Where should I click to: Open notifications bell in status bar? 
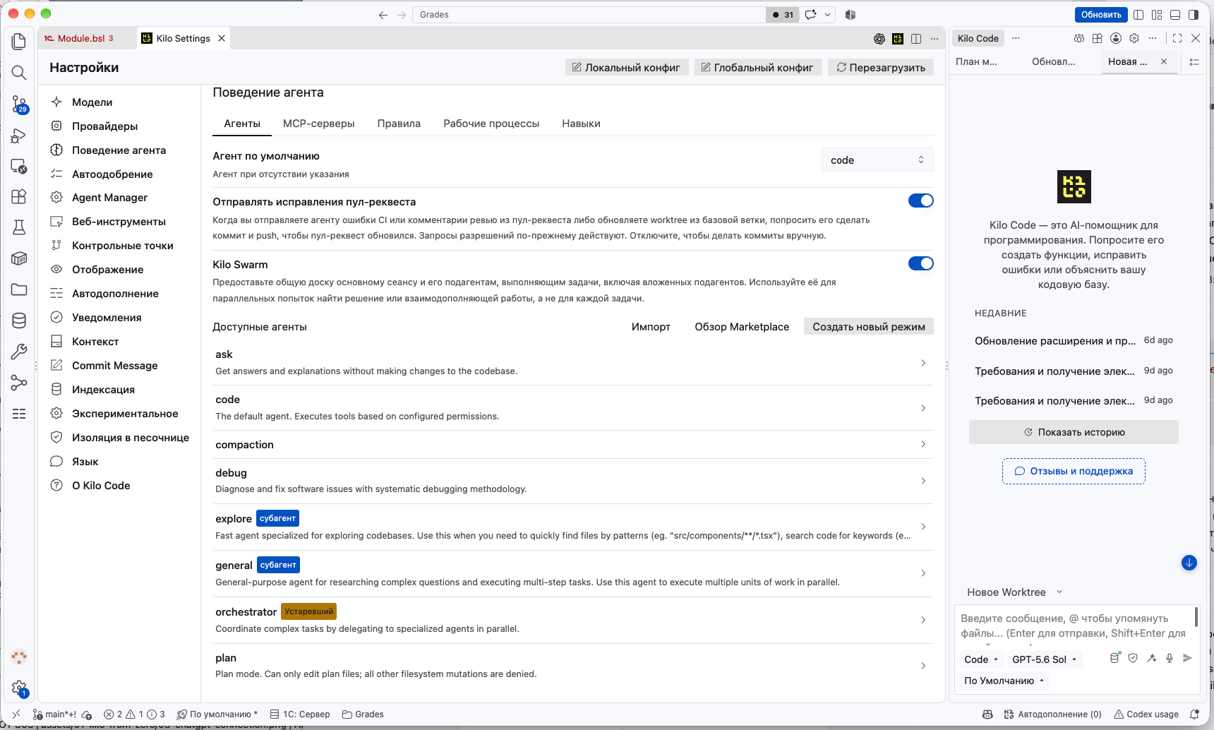coord(1194,714)
